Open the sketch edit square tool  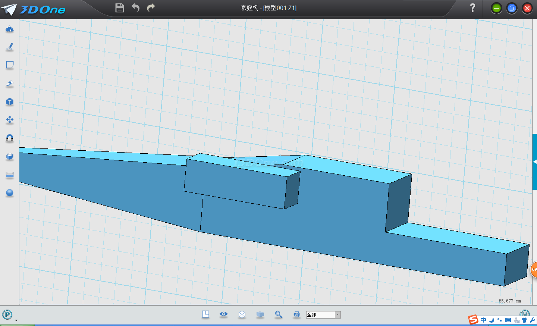10,65
